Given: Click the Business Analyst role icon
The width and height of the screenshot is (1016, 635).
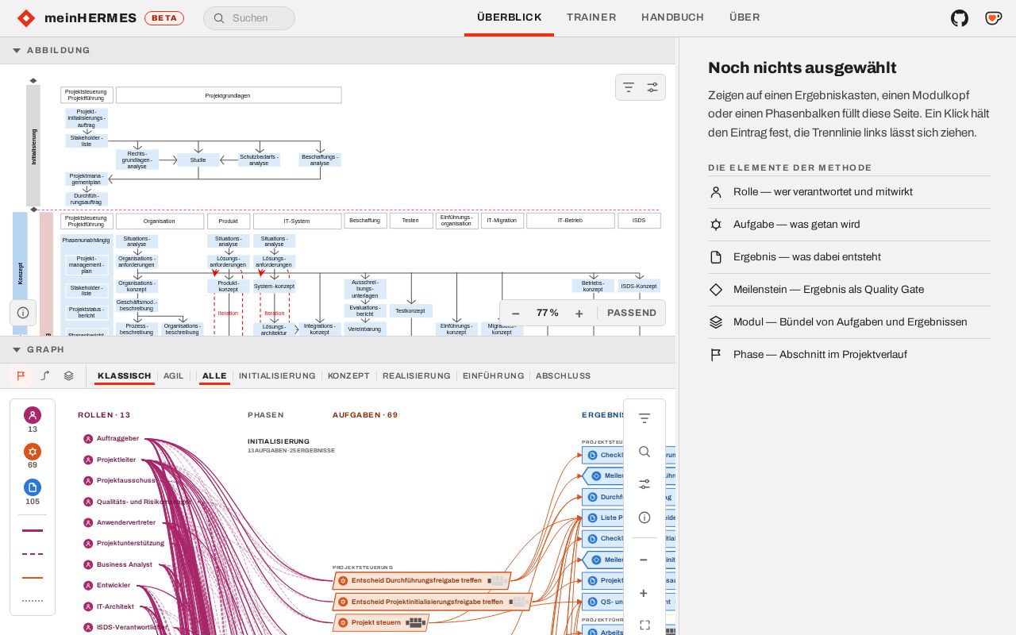Looking at the screenshot, I should tap(88, 564).
